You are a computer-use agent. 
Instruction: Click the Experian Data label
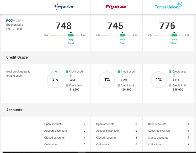tap(14, 25)
